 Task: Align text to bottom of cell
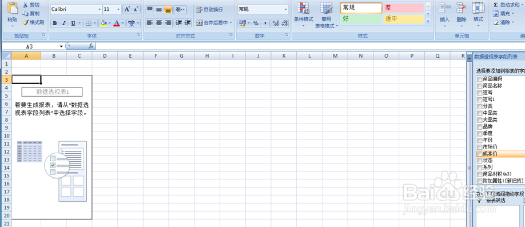(x=168, y=9)
